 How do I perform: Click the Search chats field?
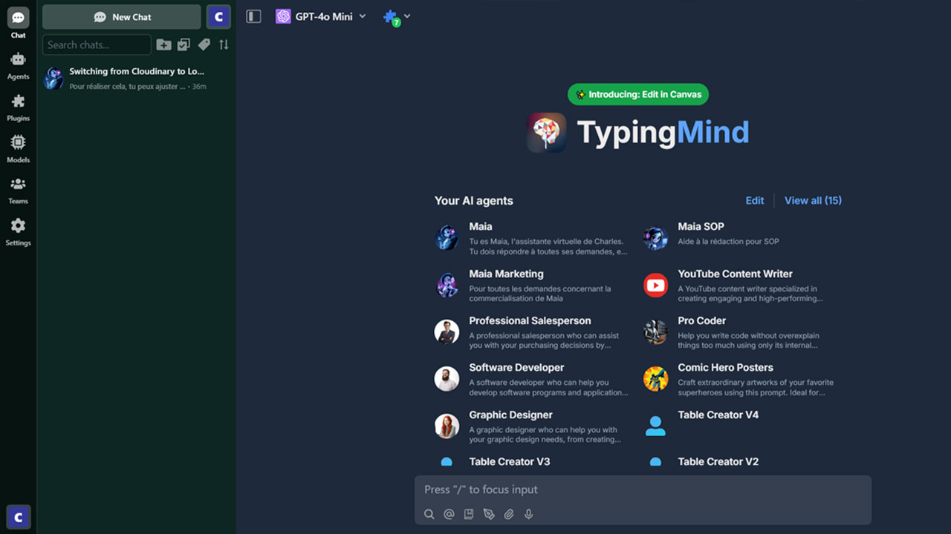tap(97, 44)
